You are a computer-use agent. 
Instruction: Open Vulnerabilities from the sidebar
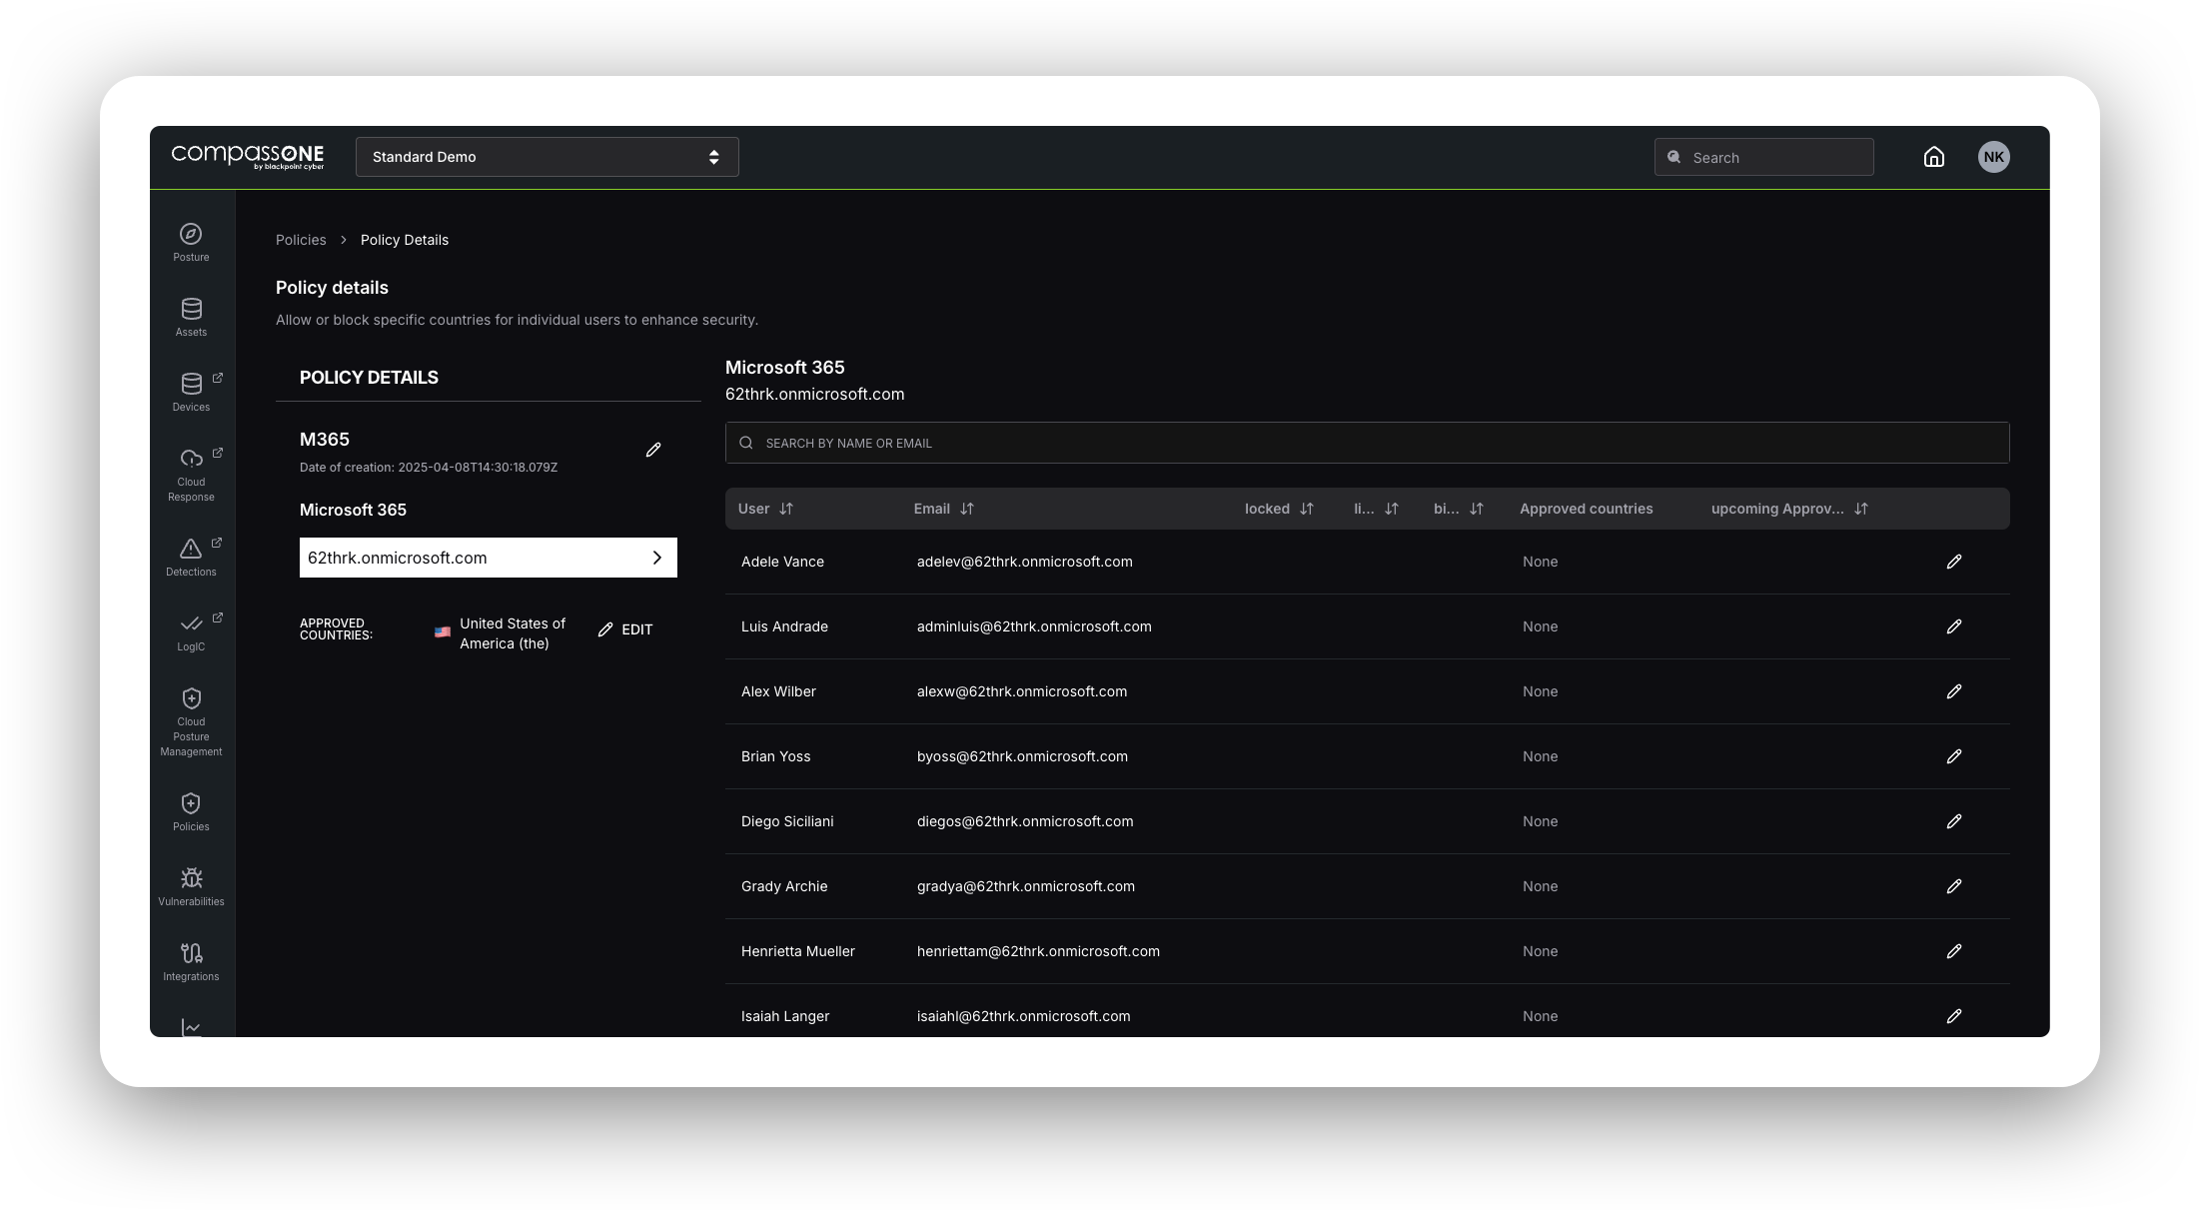[x=191, y=887]
